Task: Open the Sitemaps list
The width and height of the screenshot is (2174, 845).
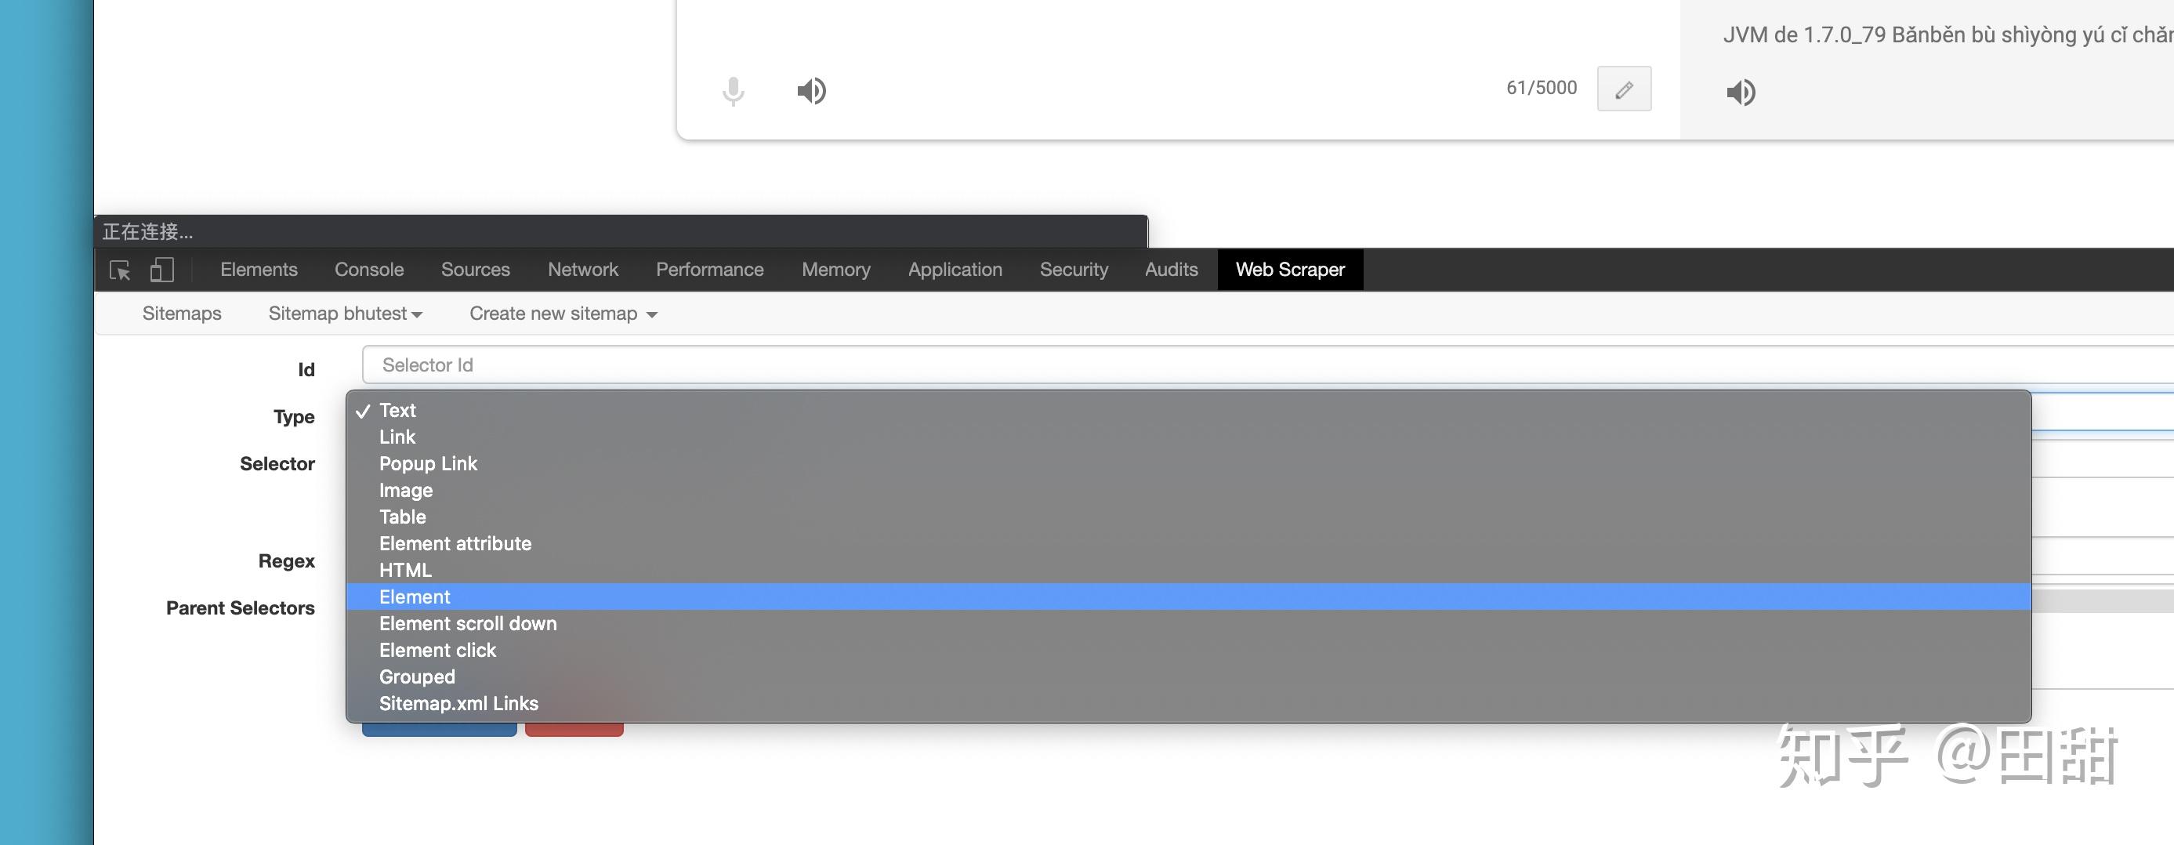Action: [182, 314]
